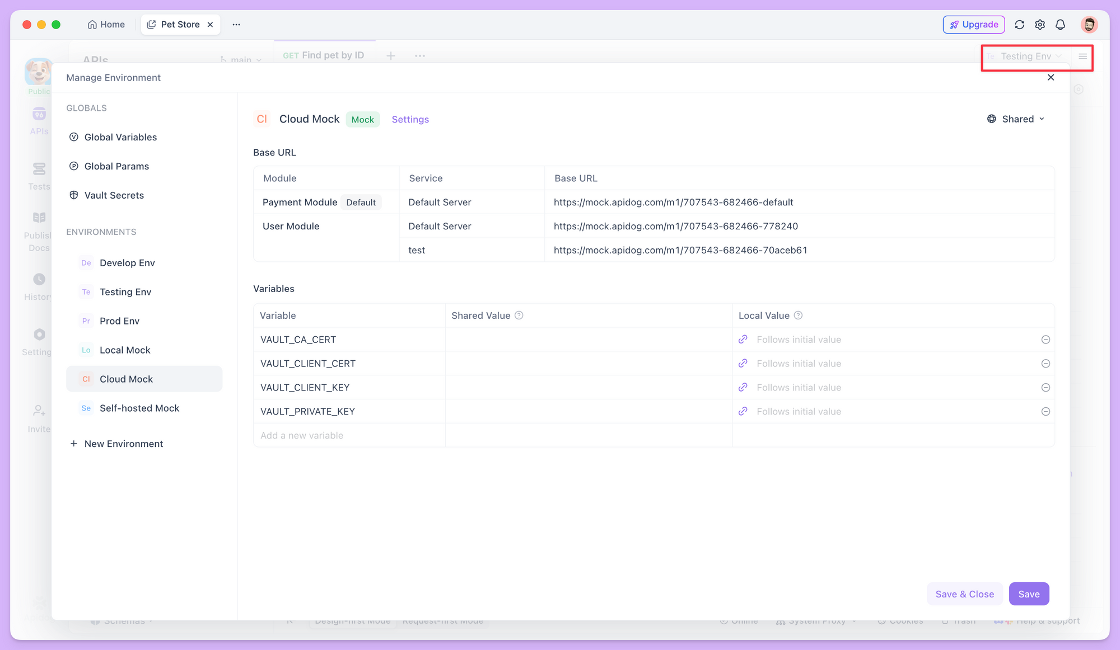Close the Pet Store tab

210,25
